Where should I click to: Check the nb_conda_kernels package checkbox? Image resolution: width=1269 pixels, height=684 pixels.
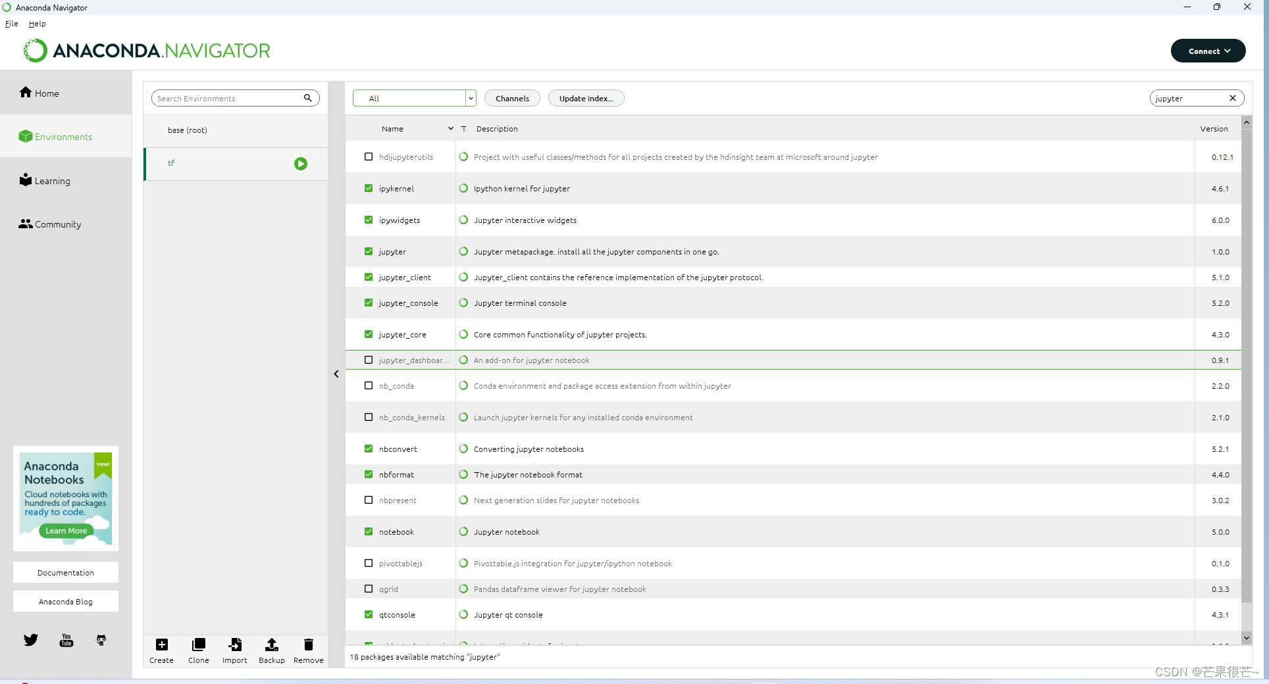coord(369,417)
